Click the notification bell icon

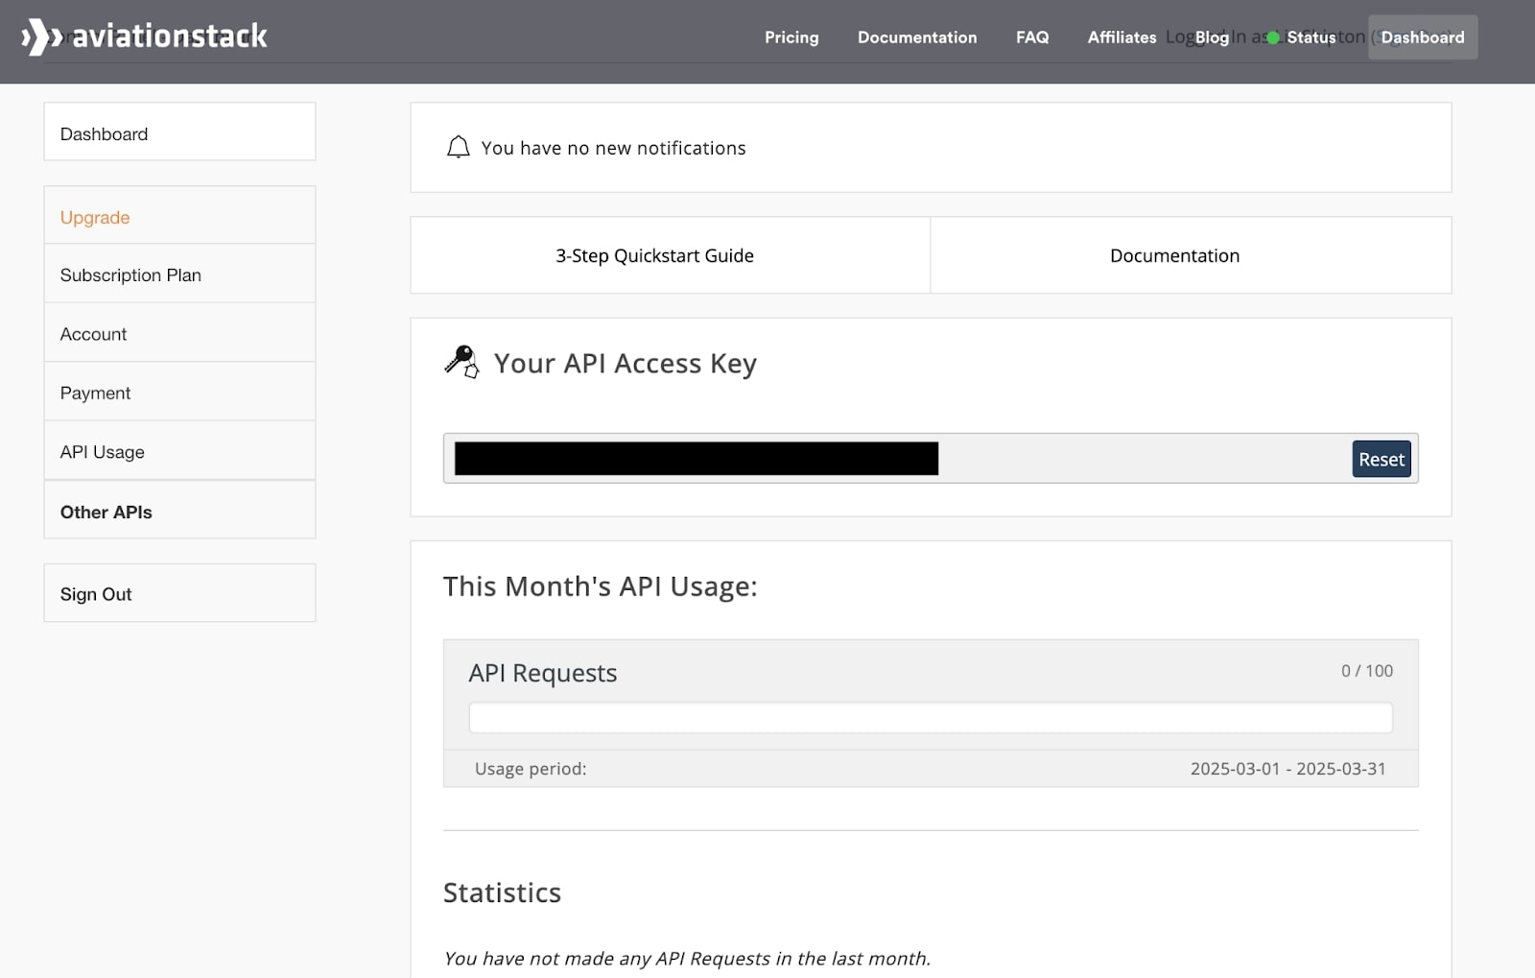tap(459, 146)
